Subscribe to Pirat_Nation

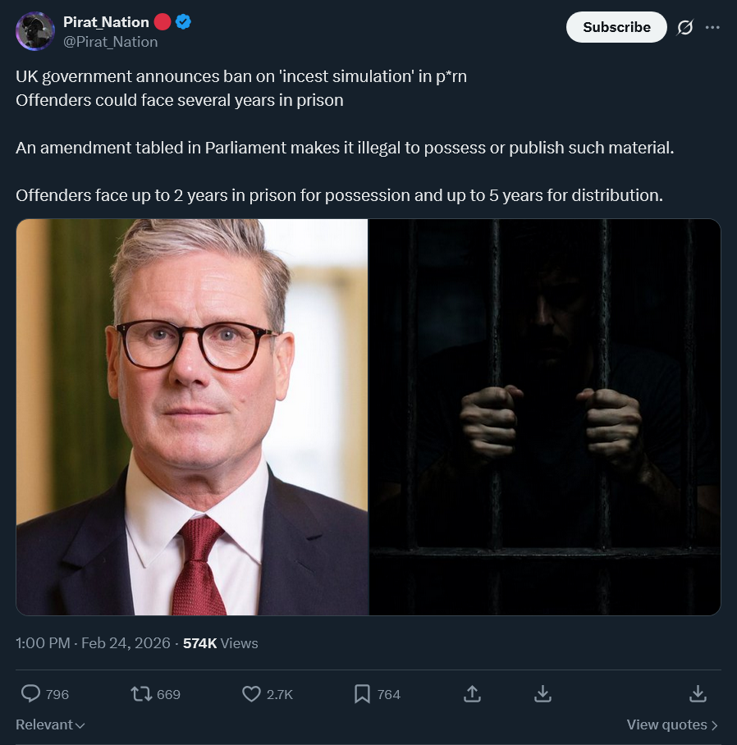[x=616, y=27]
